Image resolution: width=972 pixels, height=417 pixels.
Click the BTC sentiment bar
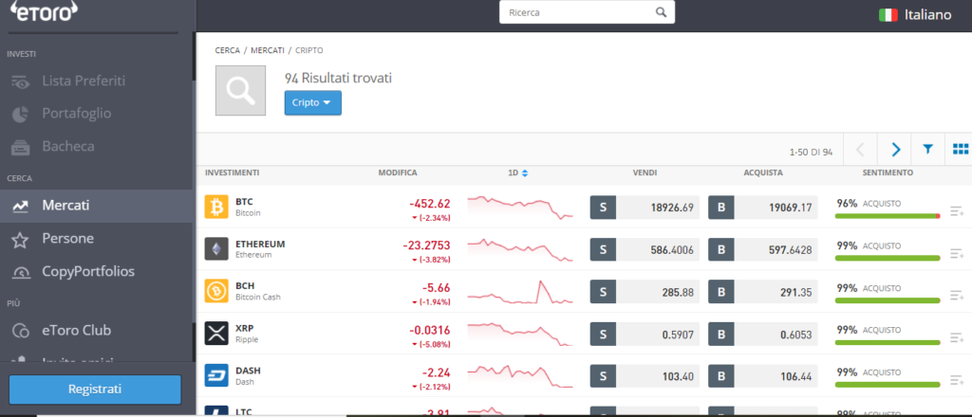pos(888,216)
